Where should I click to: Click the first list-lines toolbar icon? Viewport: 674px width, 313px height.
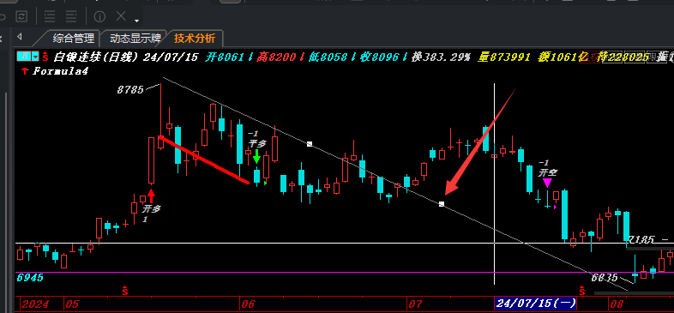[50, 17]
